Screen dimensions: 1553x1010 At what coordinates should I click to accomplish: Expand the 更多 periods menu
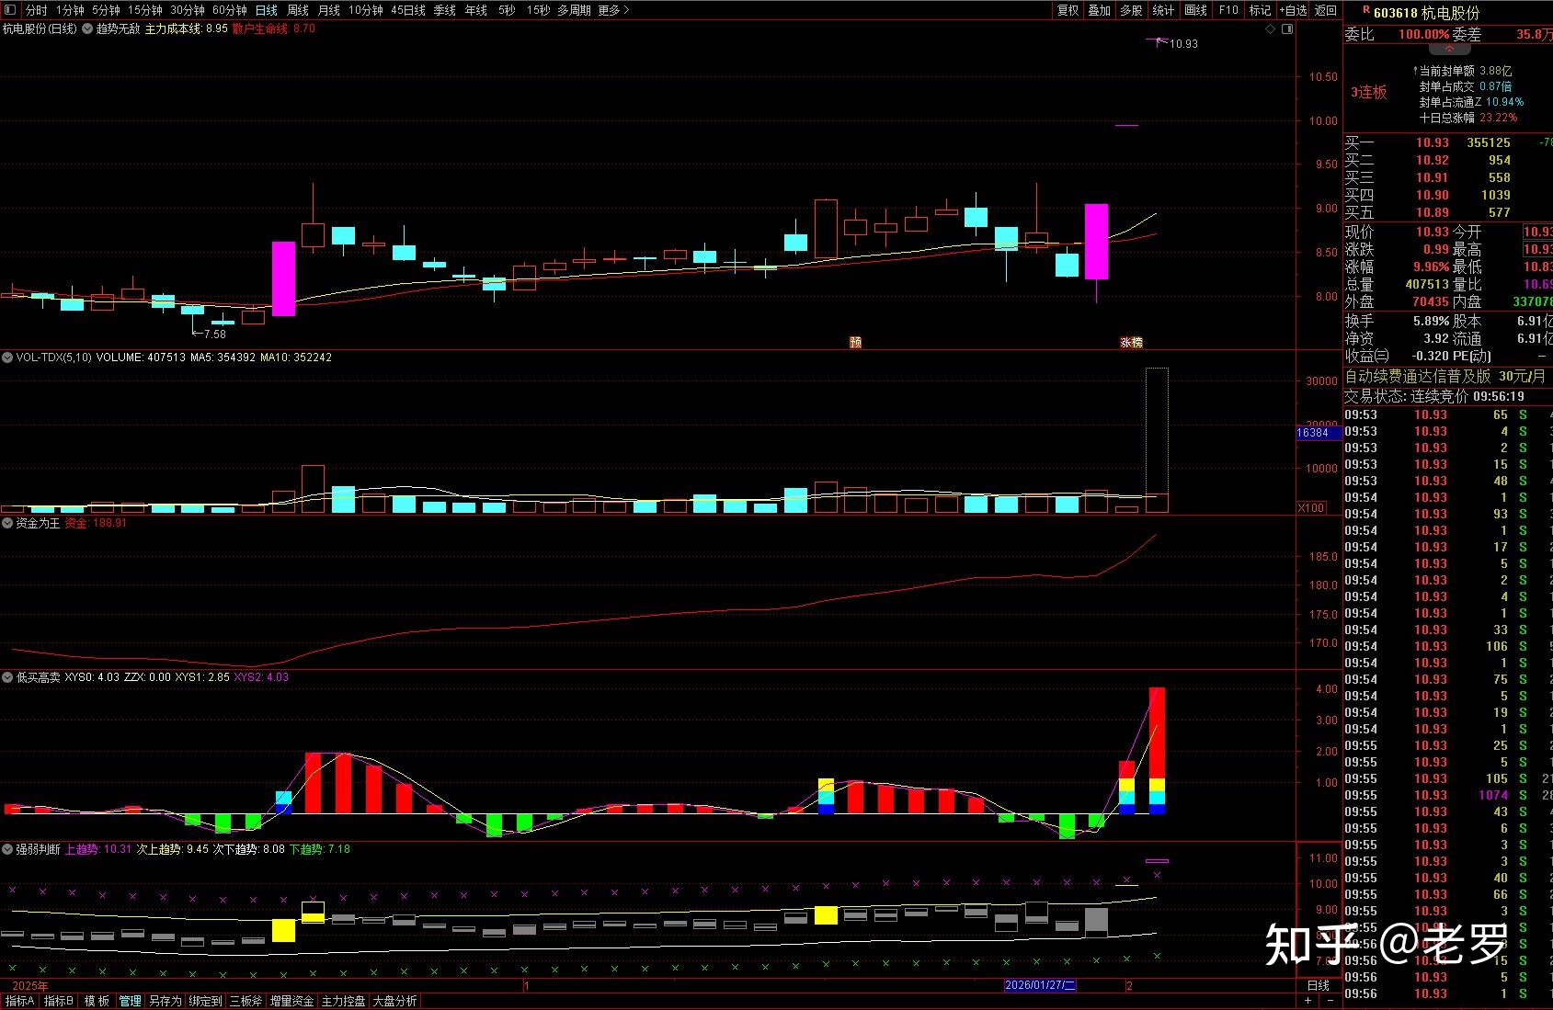[613, 10]
